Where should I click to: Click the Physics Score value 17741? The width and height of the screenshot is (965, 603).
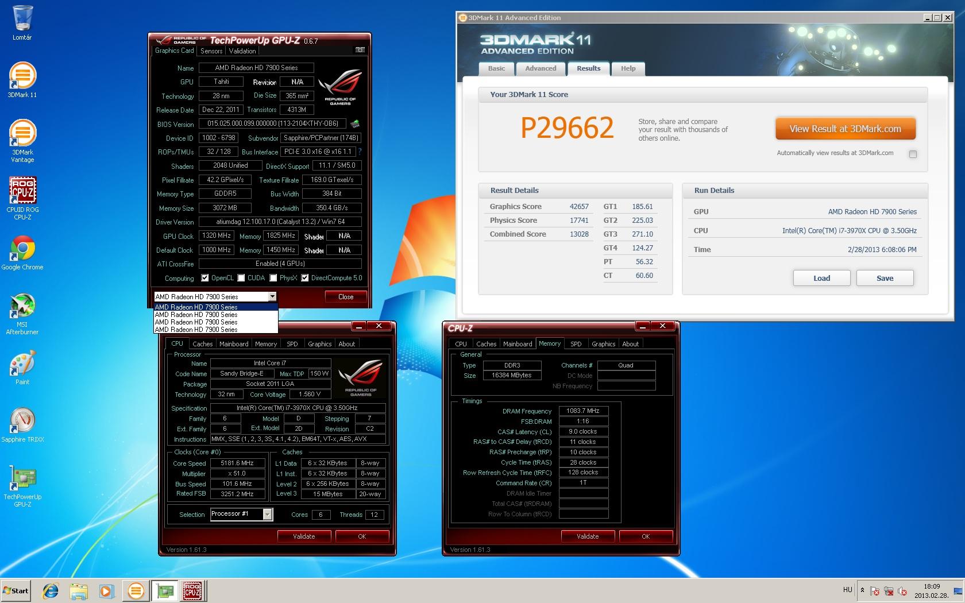coord(579,221)
